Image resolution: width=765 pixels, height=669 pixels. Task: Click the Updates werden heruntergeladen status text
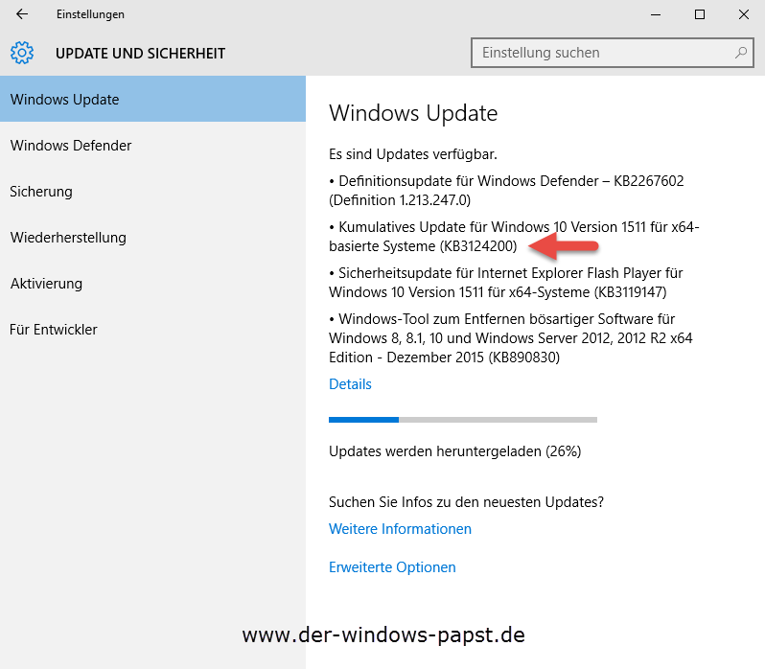[454, 450]
